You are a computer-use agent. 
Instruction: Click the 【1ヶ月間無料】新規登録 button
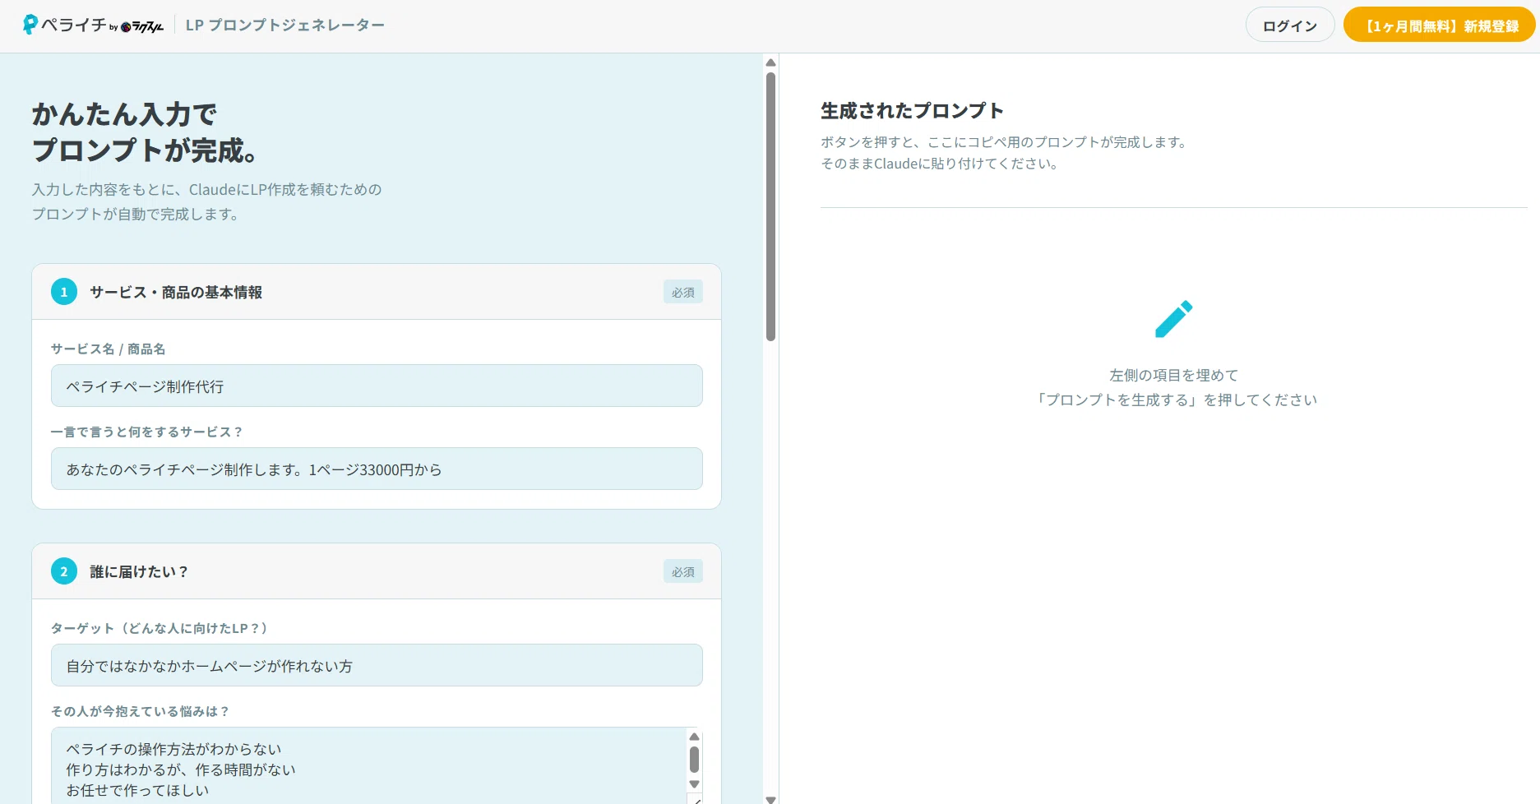1440,25
